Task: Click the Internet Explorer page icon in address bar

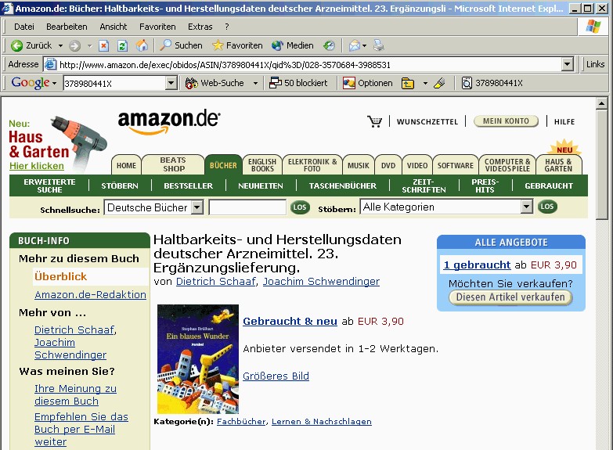Action: [50, 64]
